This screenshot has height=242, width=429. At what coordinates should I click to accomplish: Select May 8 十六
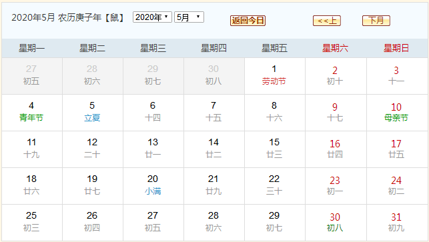point(275,113)
